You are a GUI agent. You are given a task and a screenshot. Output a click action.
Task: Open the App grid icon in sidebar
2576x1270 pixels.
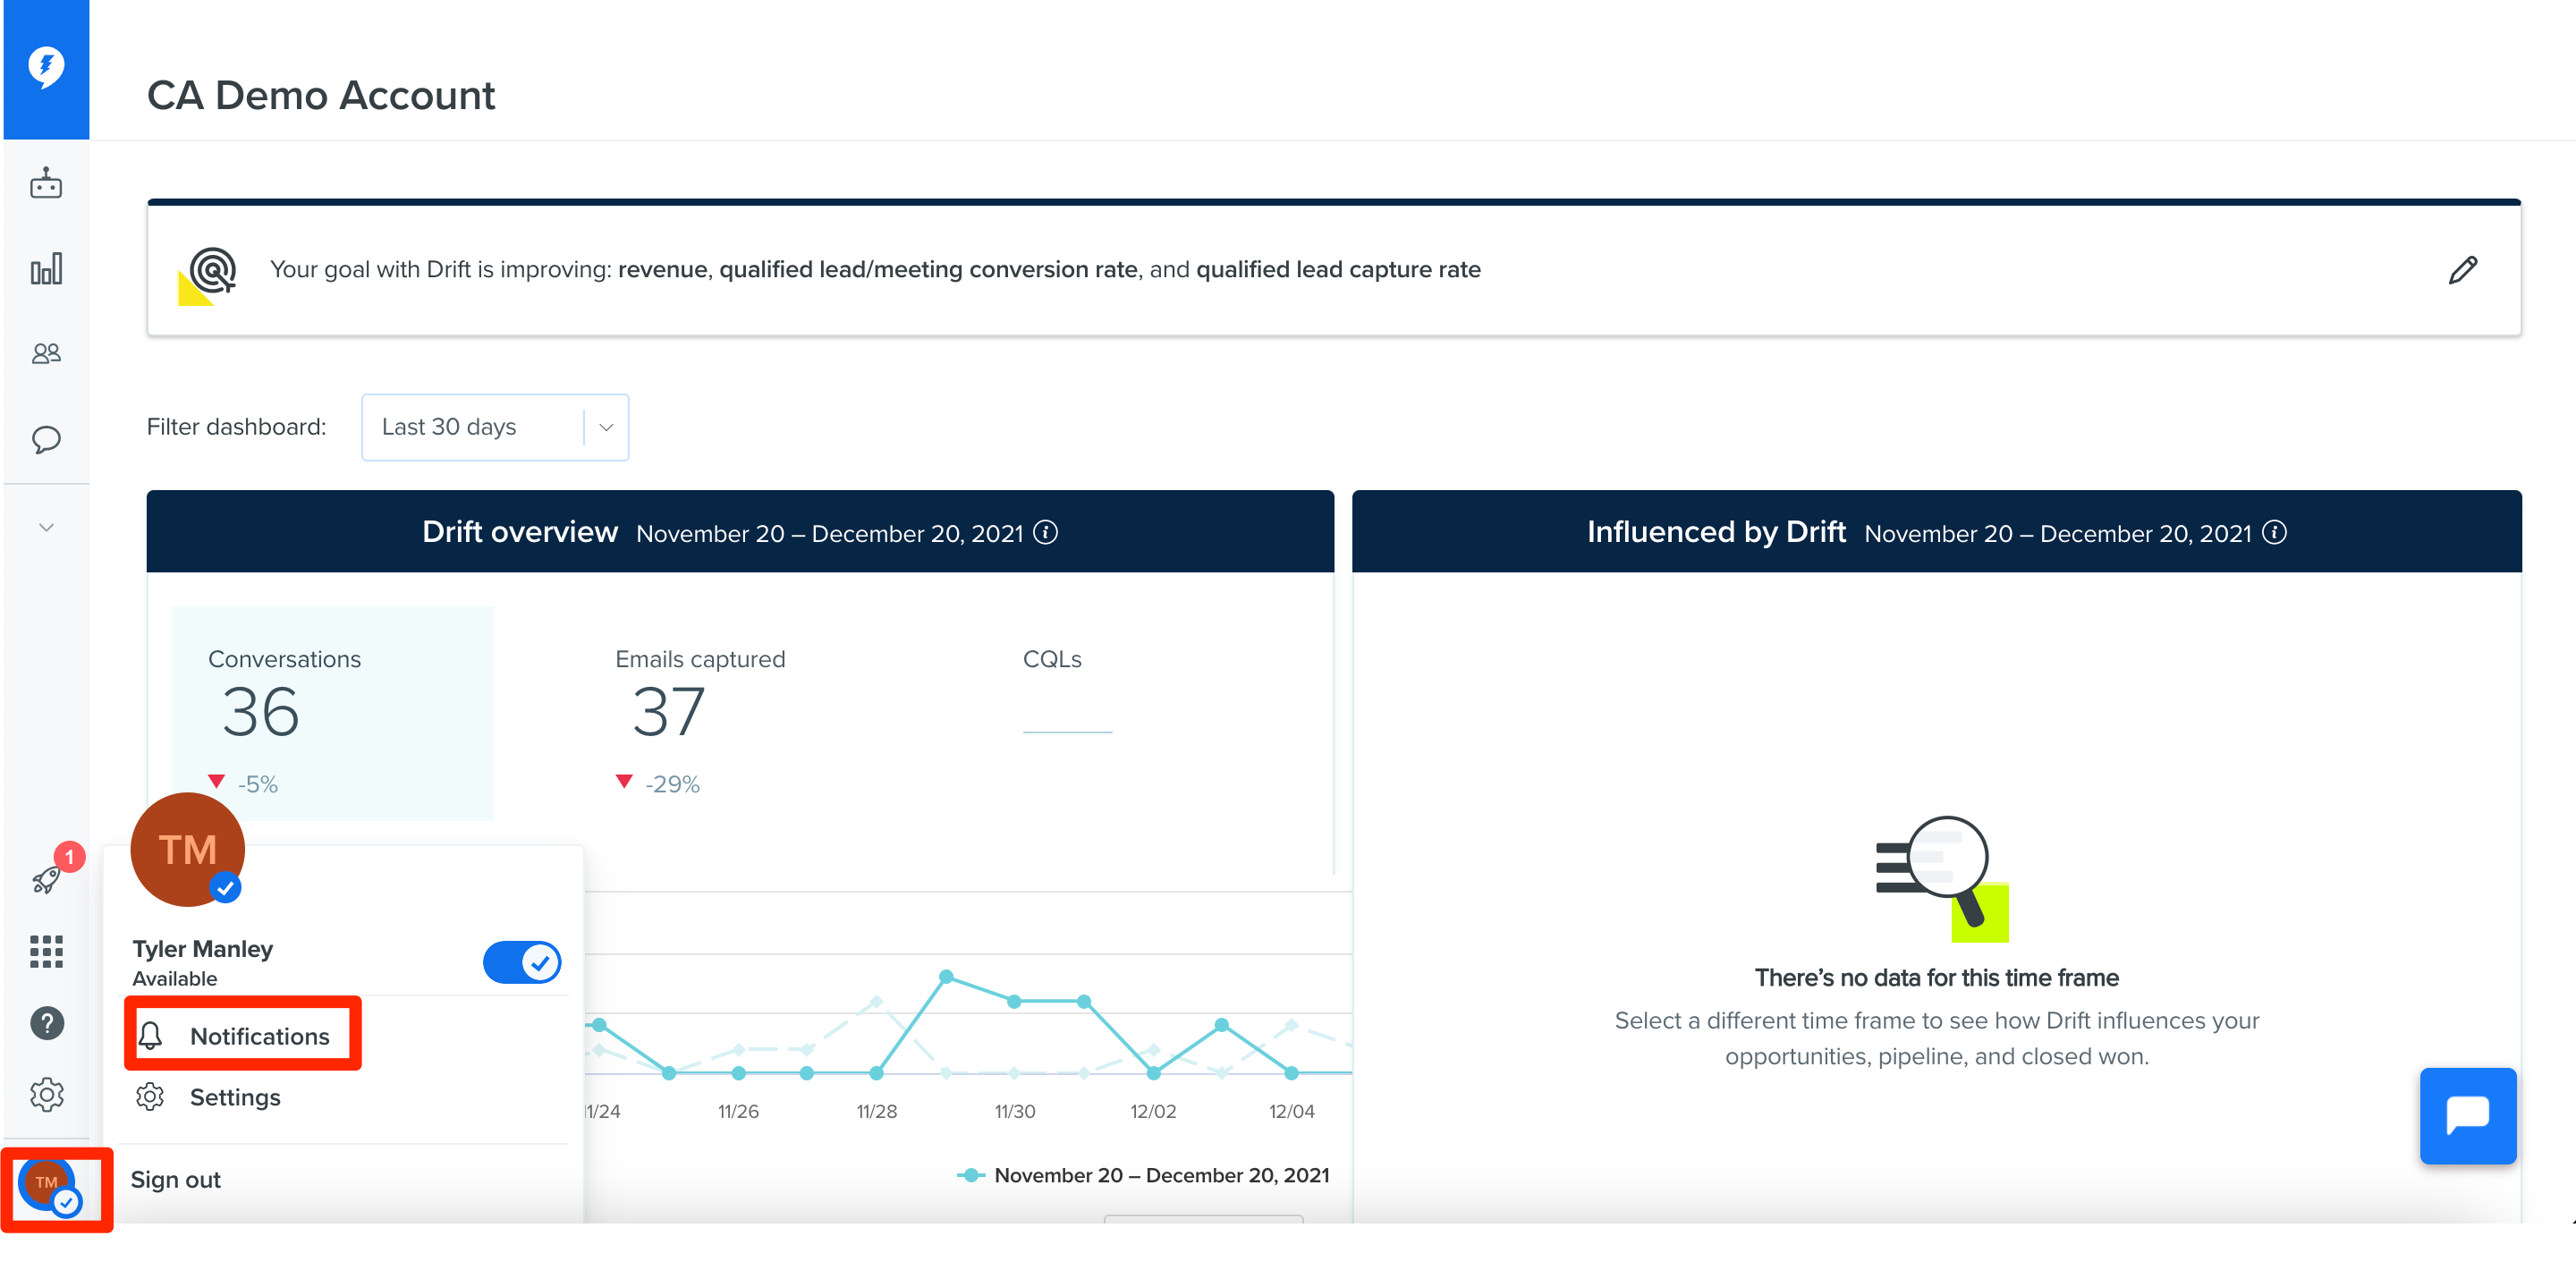tap(46, 951)
